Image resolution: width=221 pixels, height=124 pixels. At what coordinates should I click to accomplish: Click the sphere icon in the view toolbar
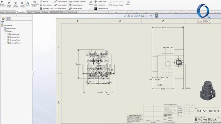[x=156, y=16]
